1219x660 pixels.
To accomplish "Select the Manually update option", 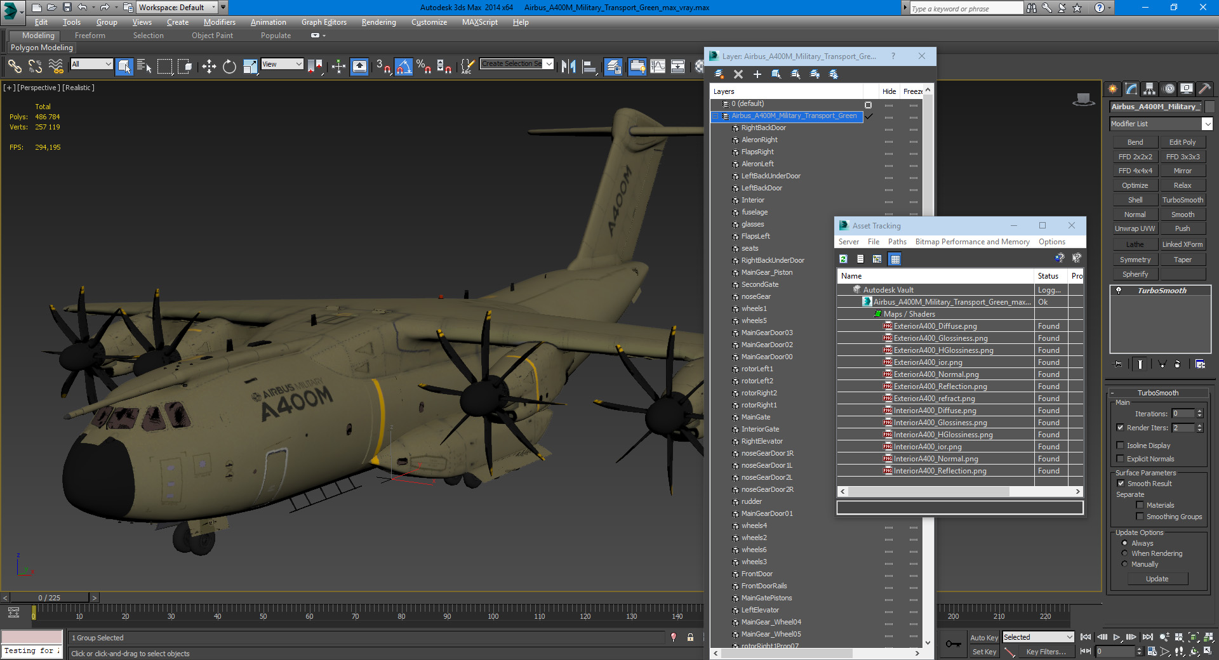I will [x=1125, y=564].
